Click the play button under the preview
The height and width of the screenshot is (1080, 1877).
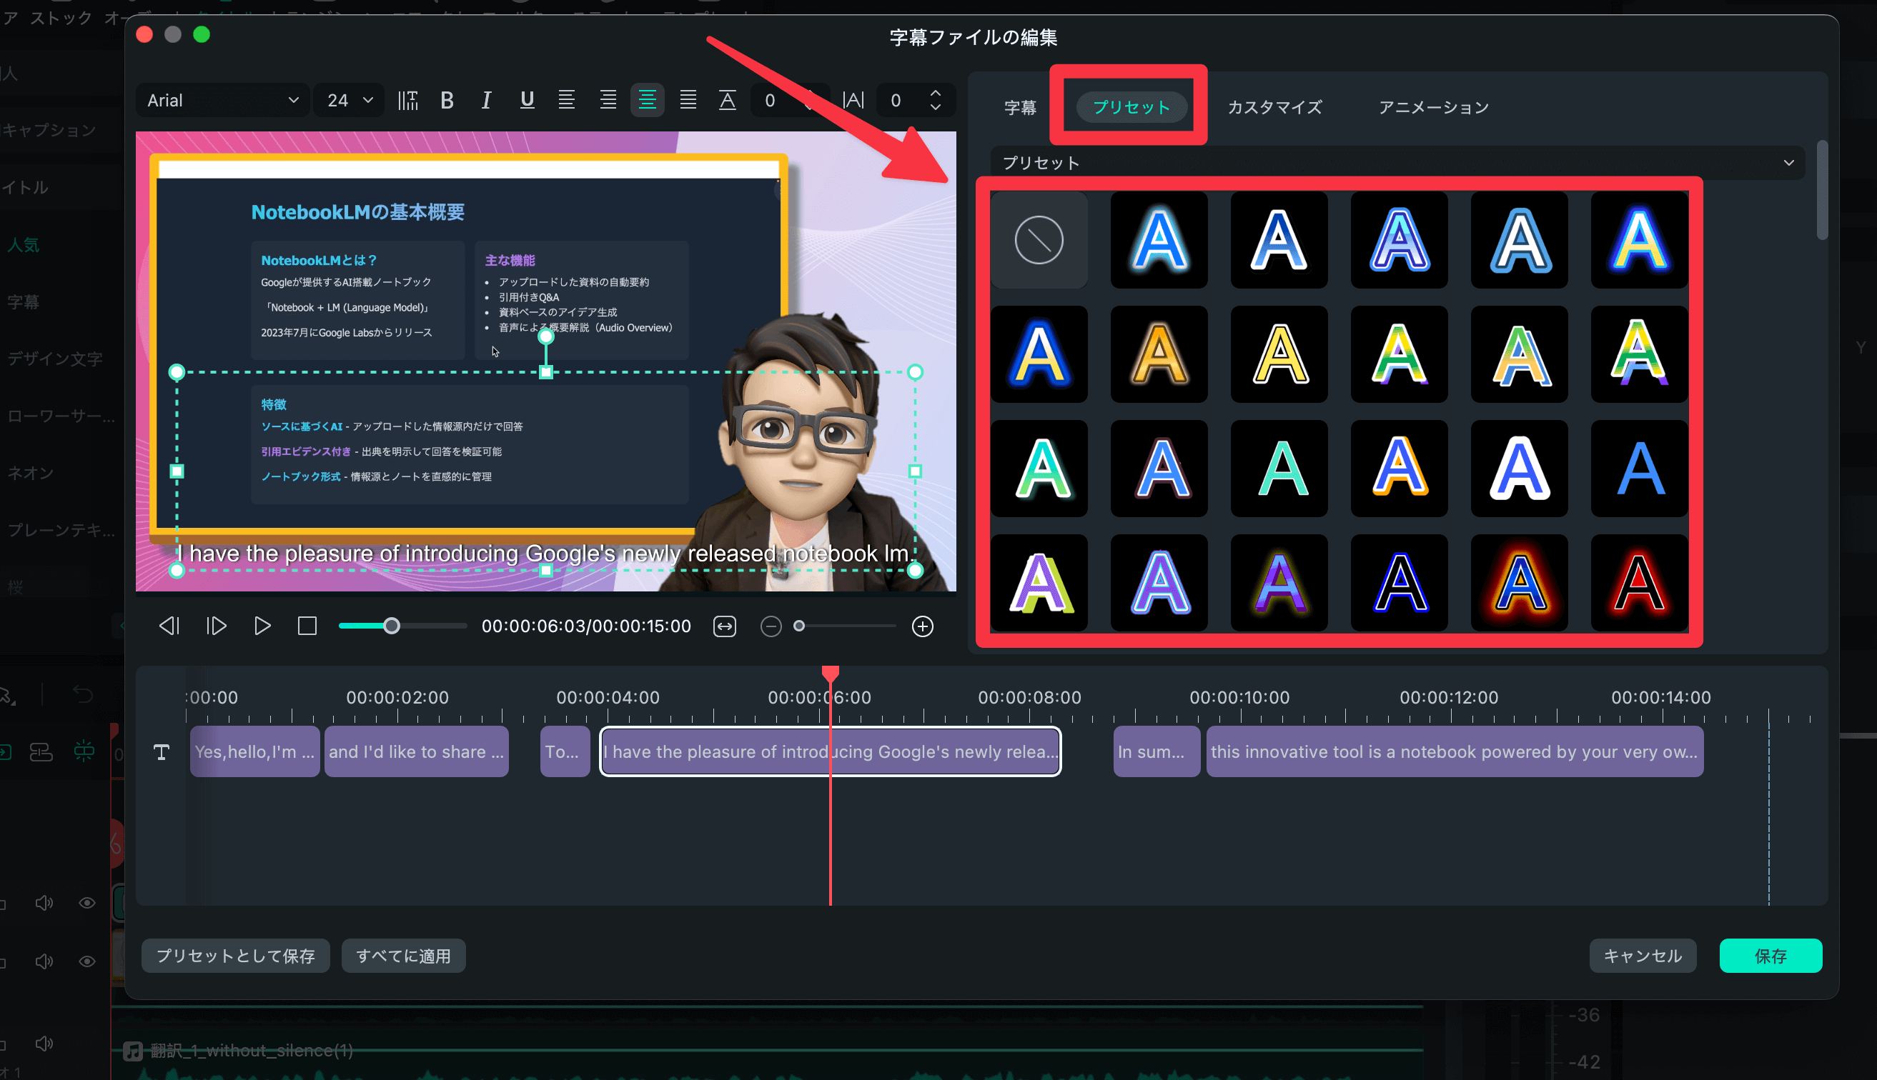(262, 626)
